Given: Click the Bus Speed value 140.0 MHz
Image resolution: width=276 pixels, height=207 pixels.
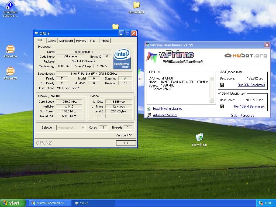Looking at the screenshot, I should 69,111.
